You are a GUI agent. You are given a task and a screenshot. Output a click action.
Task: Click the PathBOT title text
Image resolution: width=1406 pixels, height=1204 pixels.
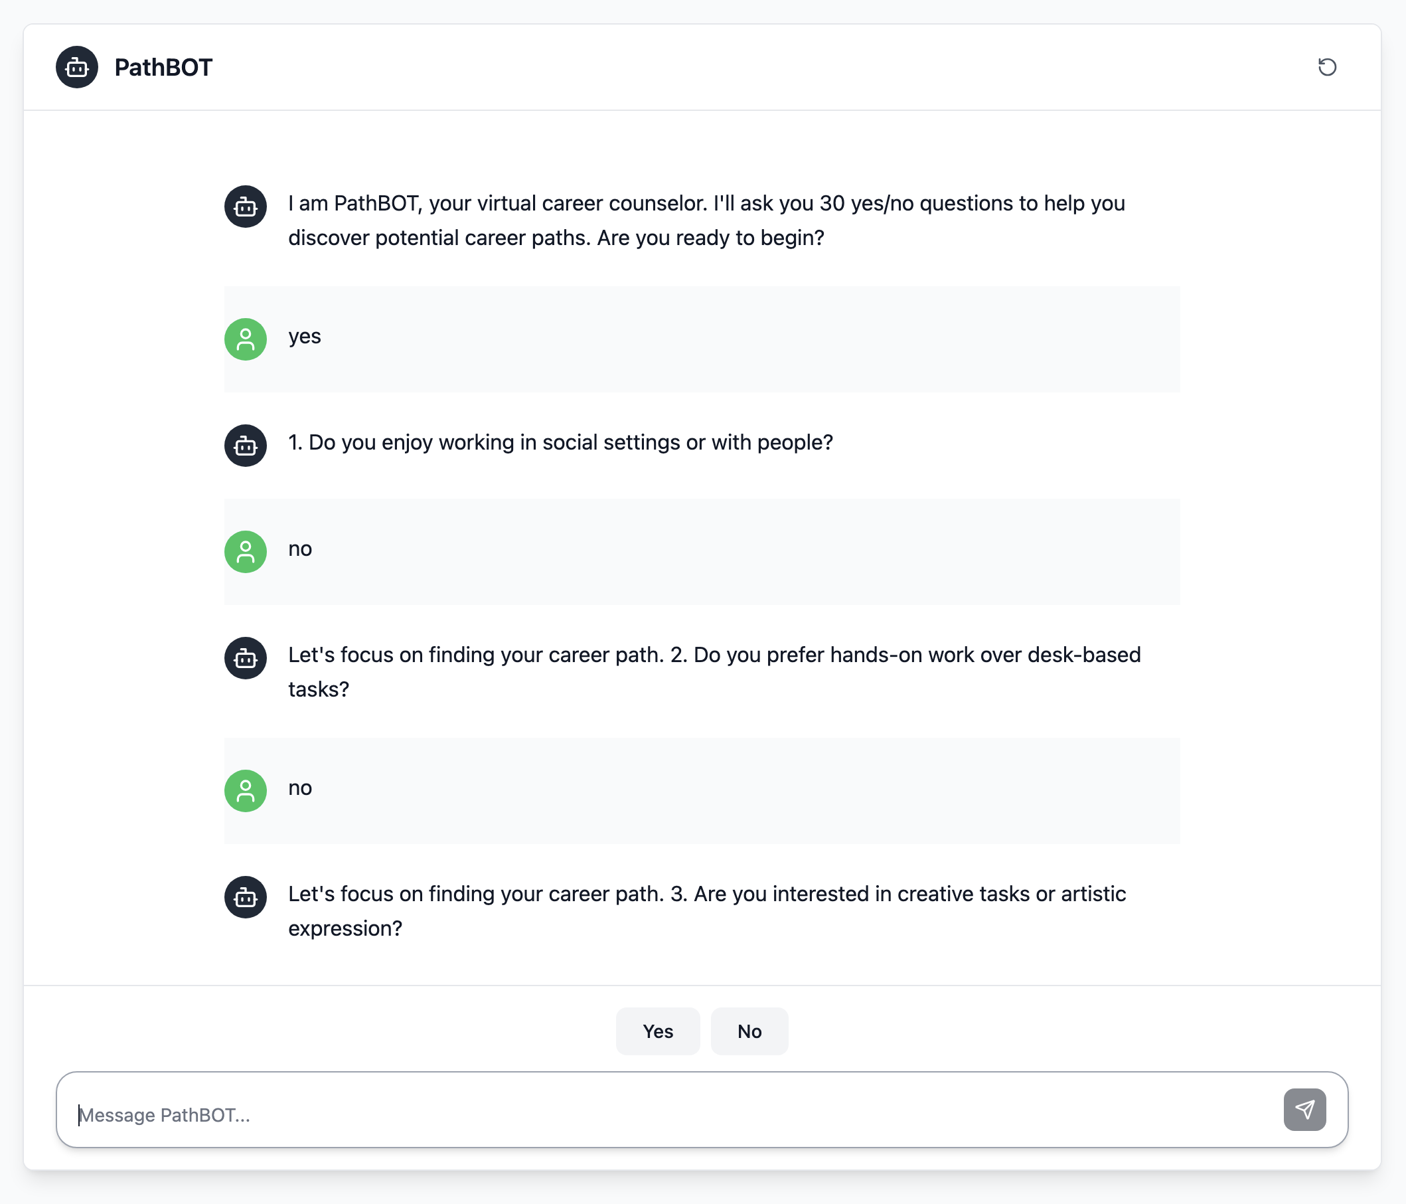[x=163, y=67]
